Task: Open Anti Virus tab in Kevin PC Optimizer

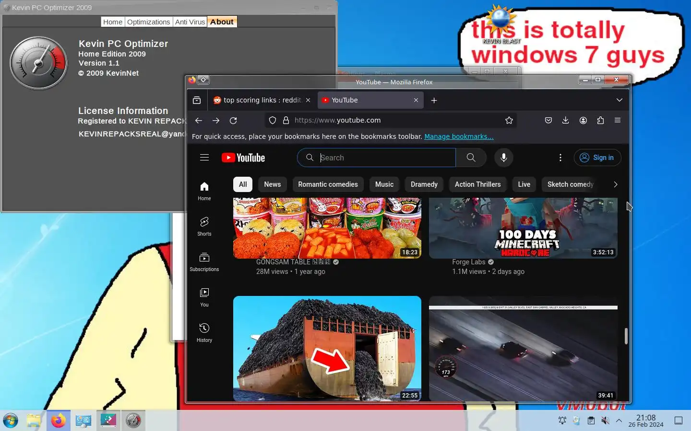Action: (x=190, y=22)
